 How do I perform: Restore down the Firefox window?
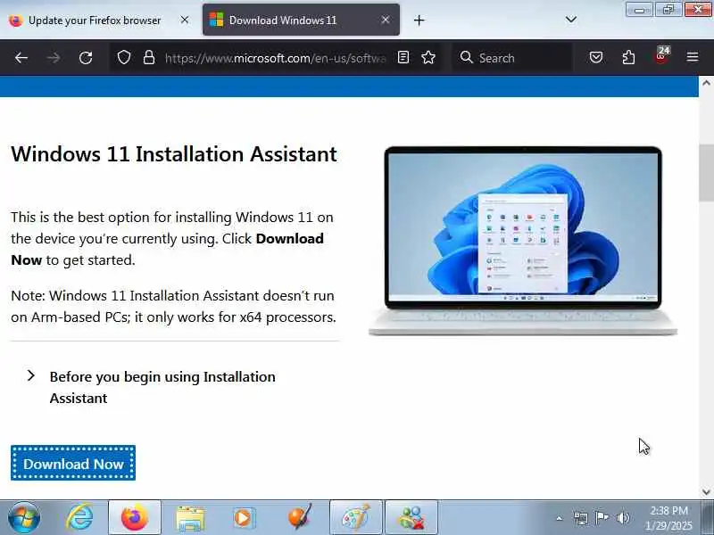668,10
